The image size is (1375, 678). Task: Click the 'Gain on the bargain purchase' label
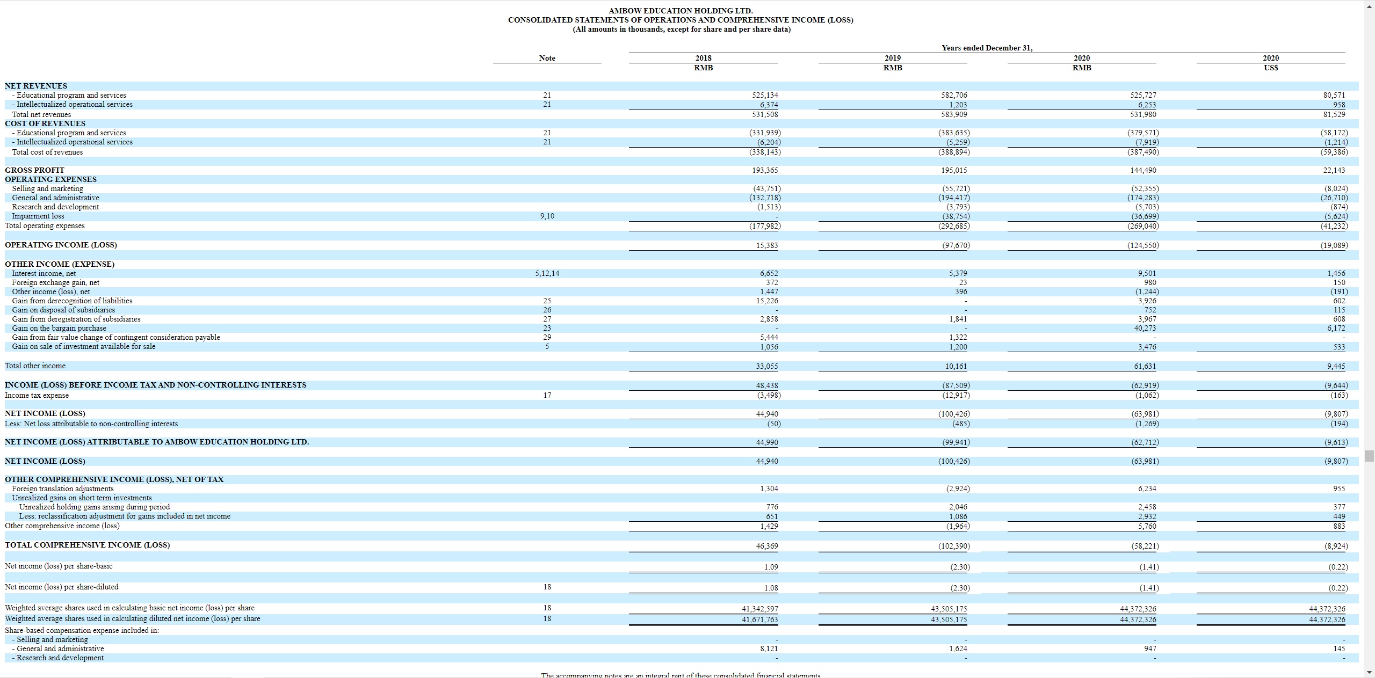pyautogui.click(x=59, y=328)
